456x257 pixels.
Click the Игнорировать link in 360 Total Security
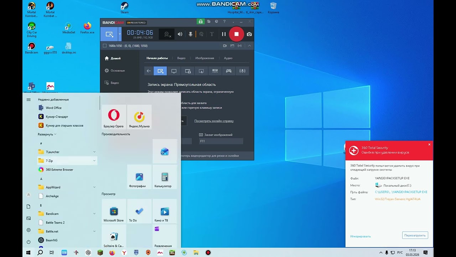coord(361,236)
